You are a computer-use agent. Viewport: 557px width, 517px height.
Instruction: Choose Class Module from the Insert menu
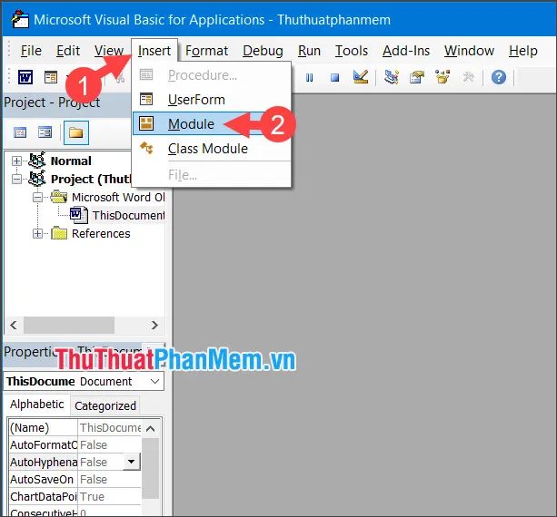pyautogui.click(x=212, y=148)
